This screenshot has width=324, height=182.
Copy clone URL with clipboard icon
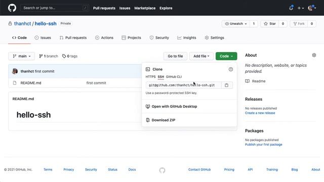pyautogui.click(x=227, y=85)
